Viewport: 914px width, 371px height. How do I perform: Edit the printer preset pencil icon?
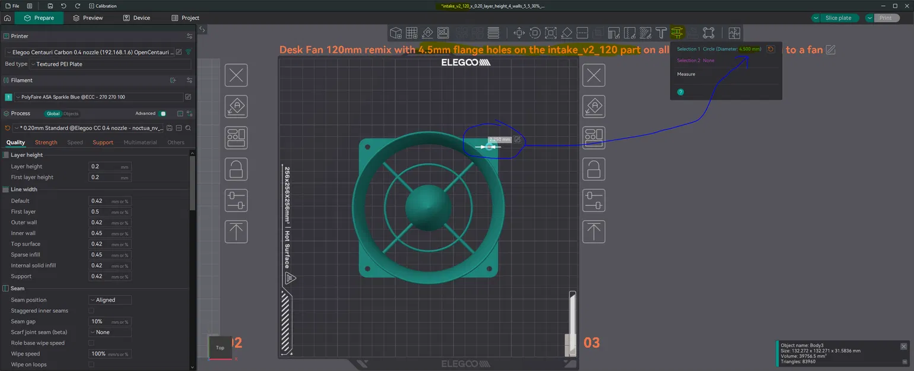pos(179,52)
